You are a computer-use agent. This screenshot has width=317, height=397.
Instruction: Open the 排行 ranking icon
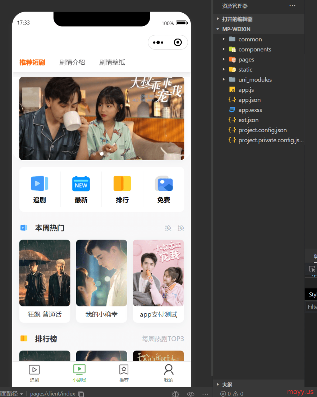click(122, 183)
